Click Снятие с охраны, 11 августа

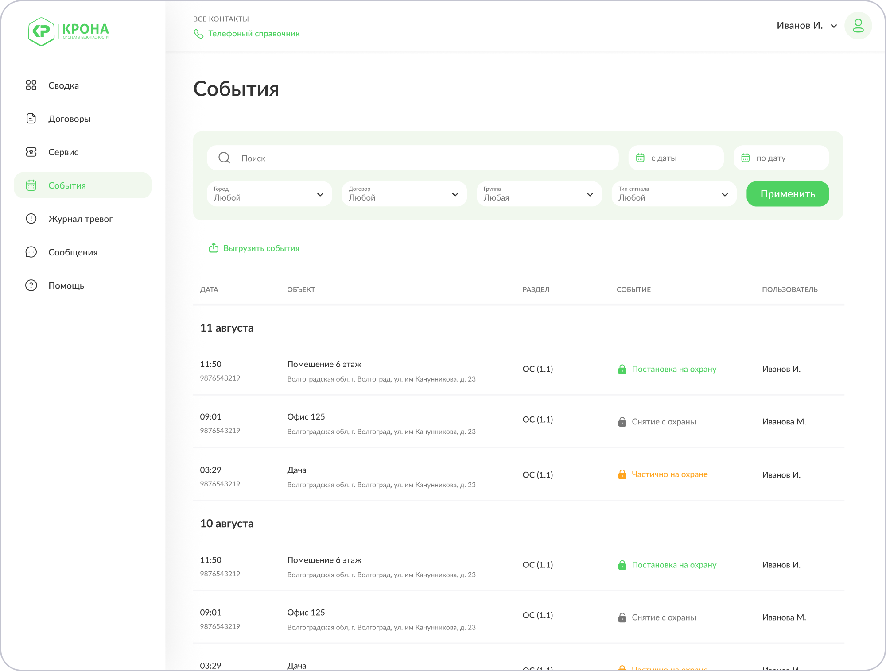point(664,422)
